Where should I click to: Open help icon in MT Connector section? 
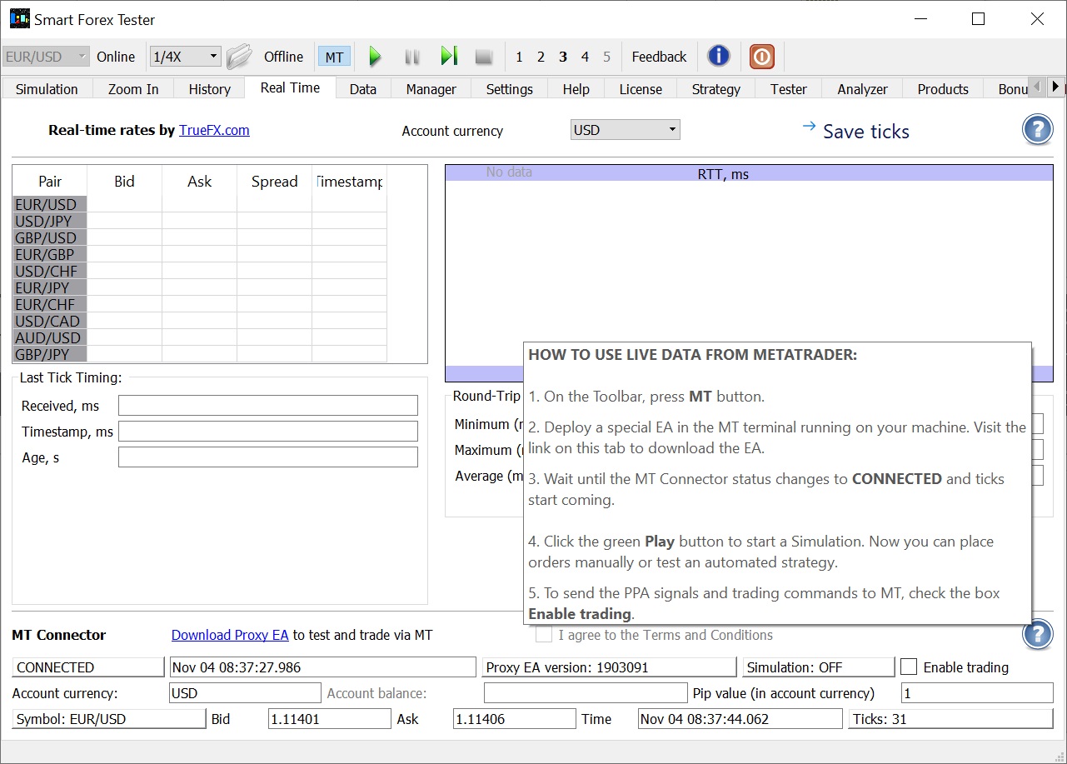click(x=1038, y=635)
